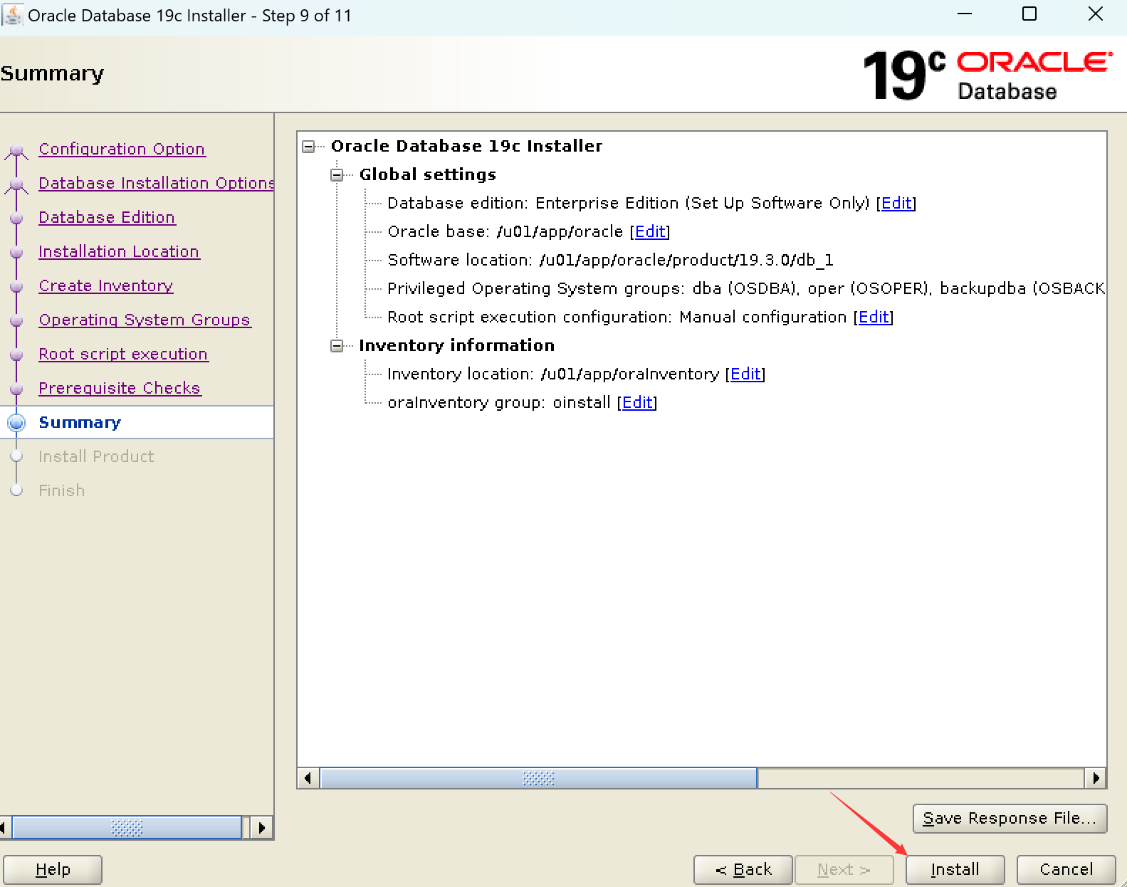Collapse the Inventory information node
This screenshot has height=887, width=1127.
pos(337,346)
